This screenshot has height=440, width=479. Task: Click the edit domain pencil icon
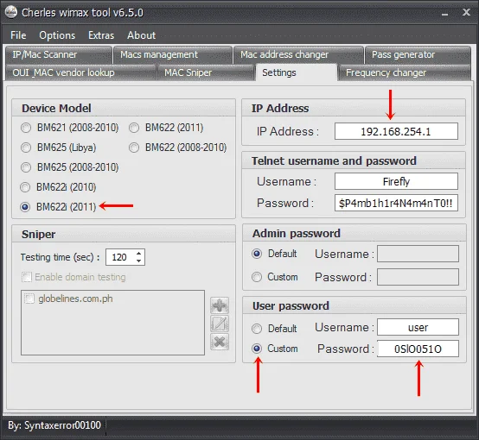coord(220,324)
